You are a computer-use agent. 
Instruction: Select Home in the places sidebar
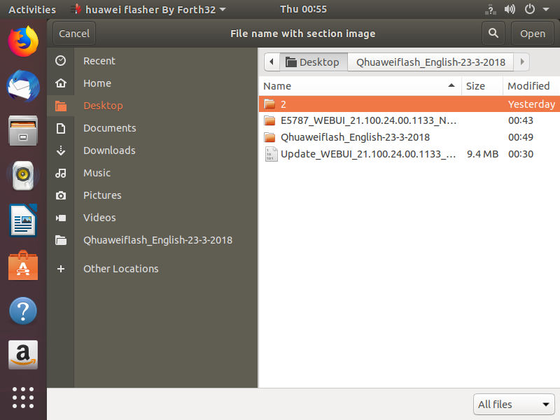pos(97,83)
